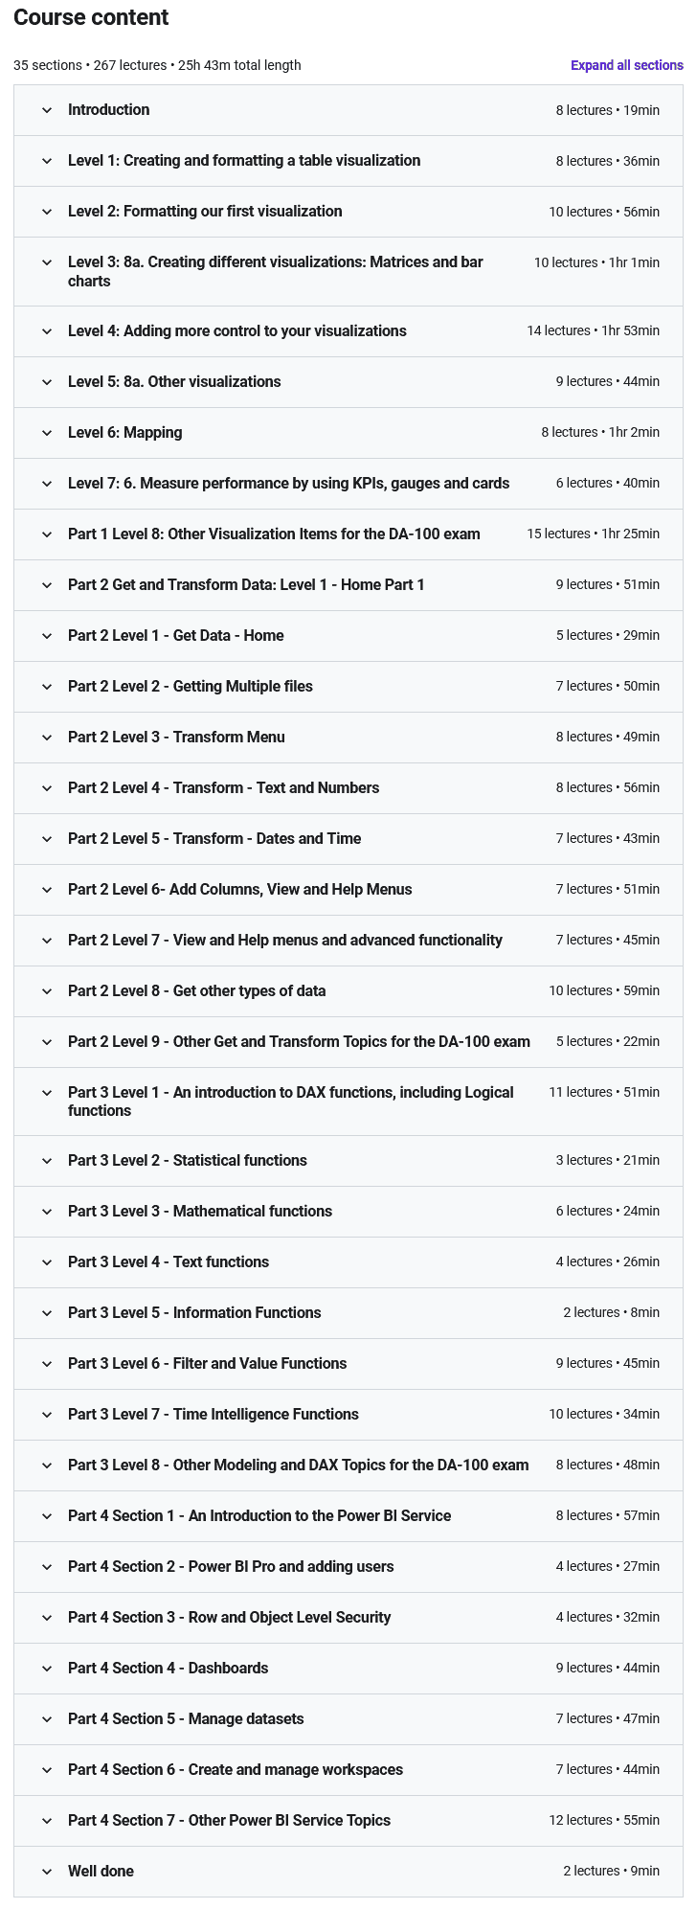Open 'Part 2 Level 1 - Get Data - Home' title
Viewport: 697px width, 1909px height.
click(x=176, y=635)
